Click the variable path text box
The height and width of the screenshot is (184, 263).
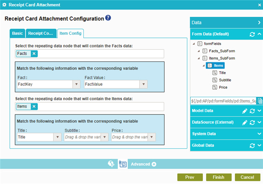click(x=223, y=101)
